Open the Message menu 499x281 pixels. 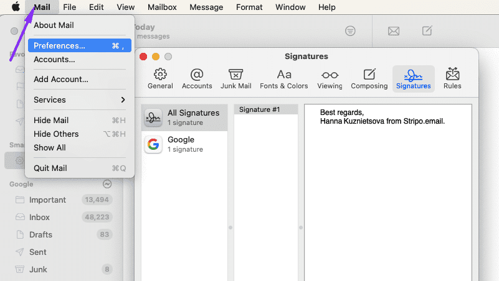coord(206,7)
